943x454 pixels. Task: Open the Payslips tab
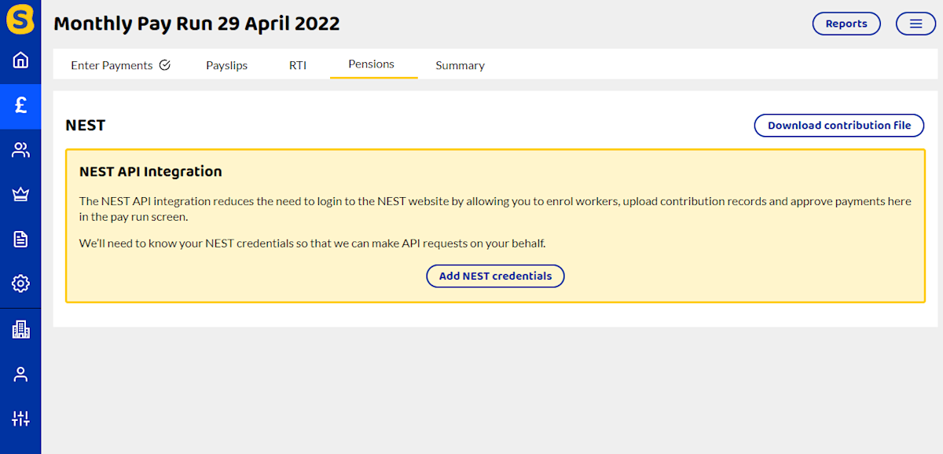[x=226, y=65]
